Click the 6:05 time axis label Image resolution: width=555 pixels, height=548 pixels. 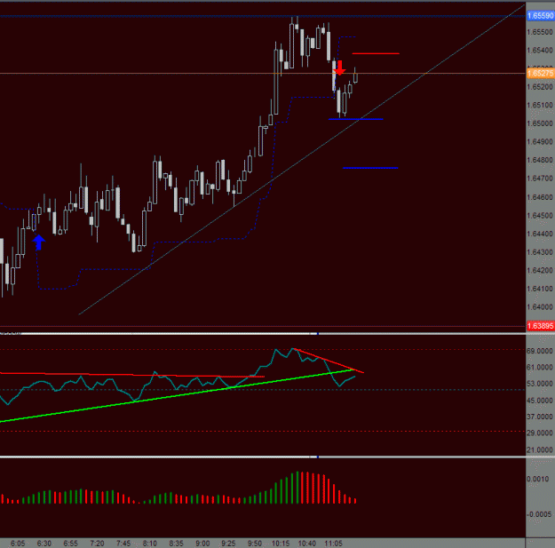(18, 544)
